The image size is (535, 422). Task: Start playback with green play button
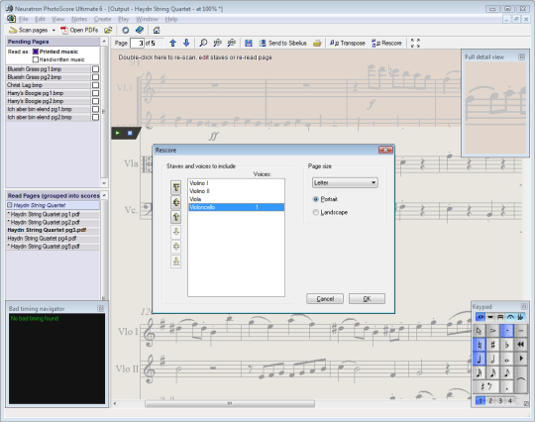tap(118, 133)
